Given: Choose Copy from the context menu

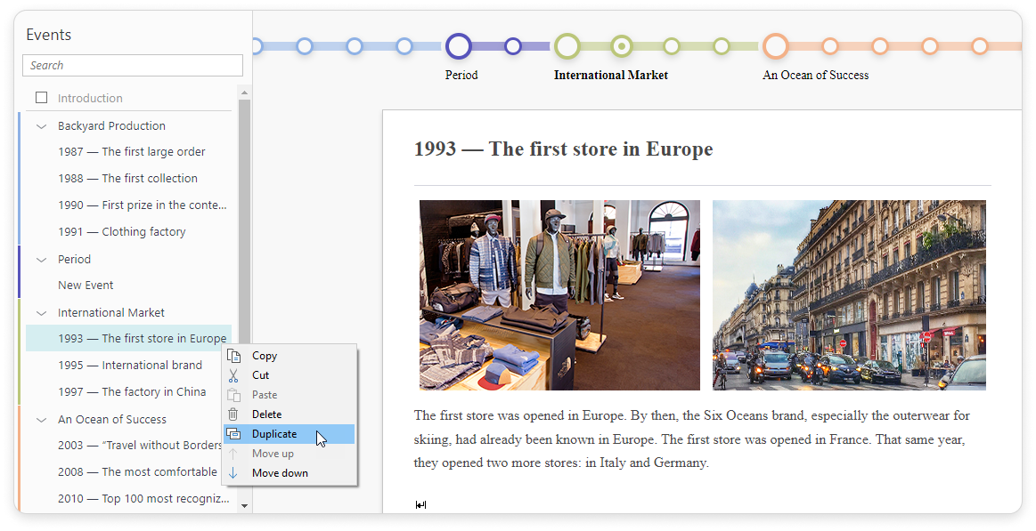Looking at the screenshot, I should [x=290, y=356].
